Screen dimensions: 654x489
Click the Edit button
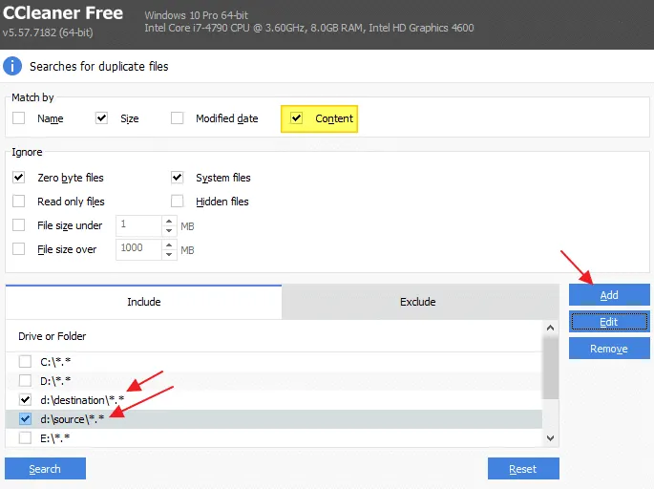[x=609, y=322]
